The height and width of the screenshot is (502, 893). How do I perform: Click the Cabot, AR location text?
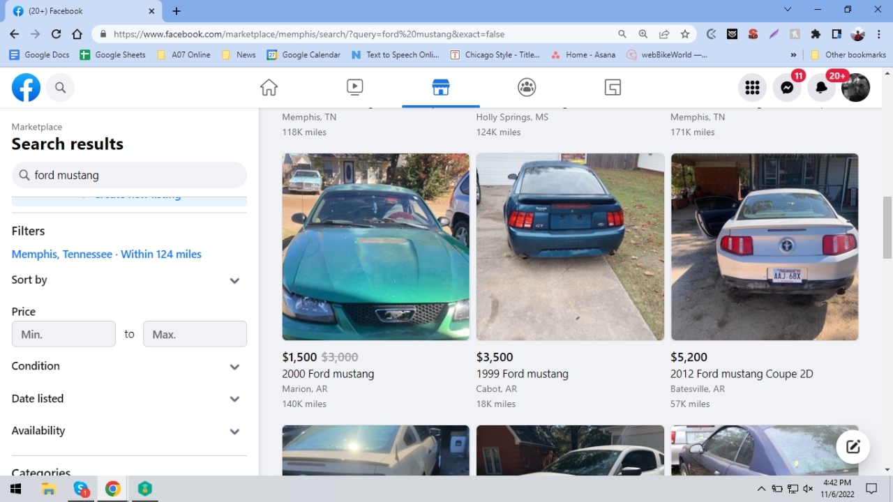pos(497,389)
